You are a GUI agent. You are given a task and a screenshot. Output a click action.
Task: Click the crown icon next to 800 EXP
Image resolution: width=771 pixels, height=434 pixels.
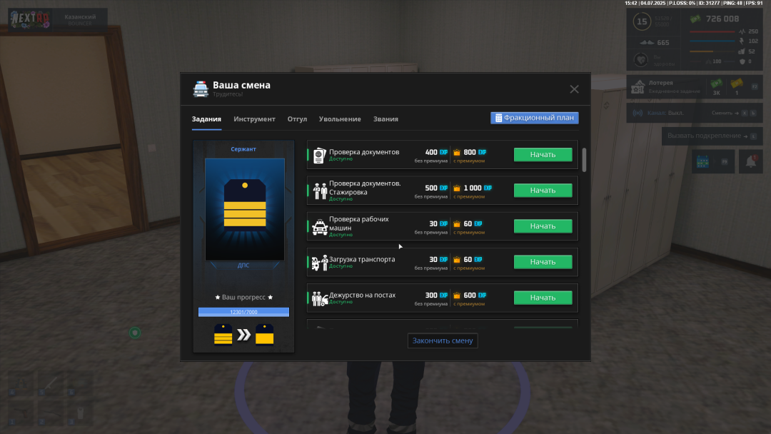click(x=457, y=152)
